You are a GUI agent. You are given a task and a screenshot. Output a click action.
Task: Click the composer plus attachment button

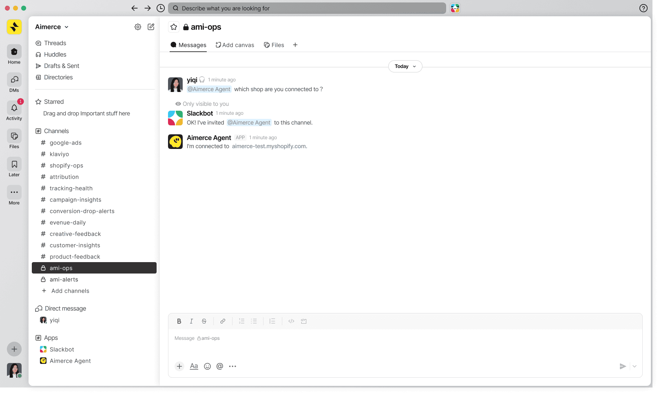[x=179, y=366]
